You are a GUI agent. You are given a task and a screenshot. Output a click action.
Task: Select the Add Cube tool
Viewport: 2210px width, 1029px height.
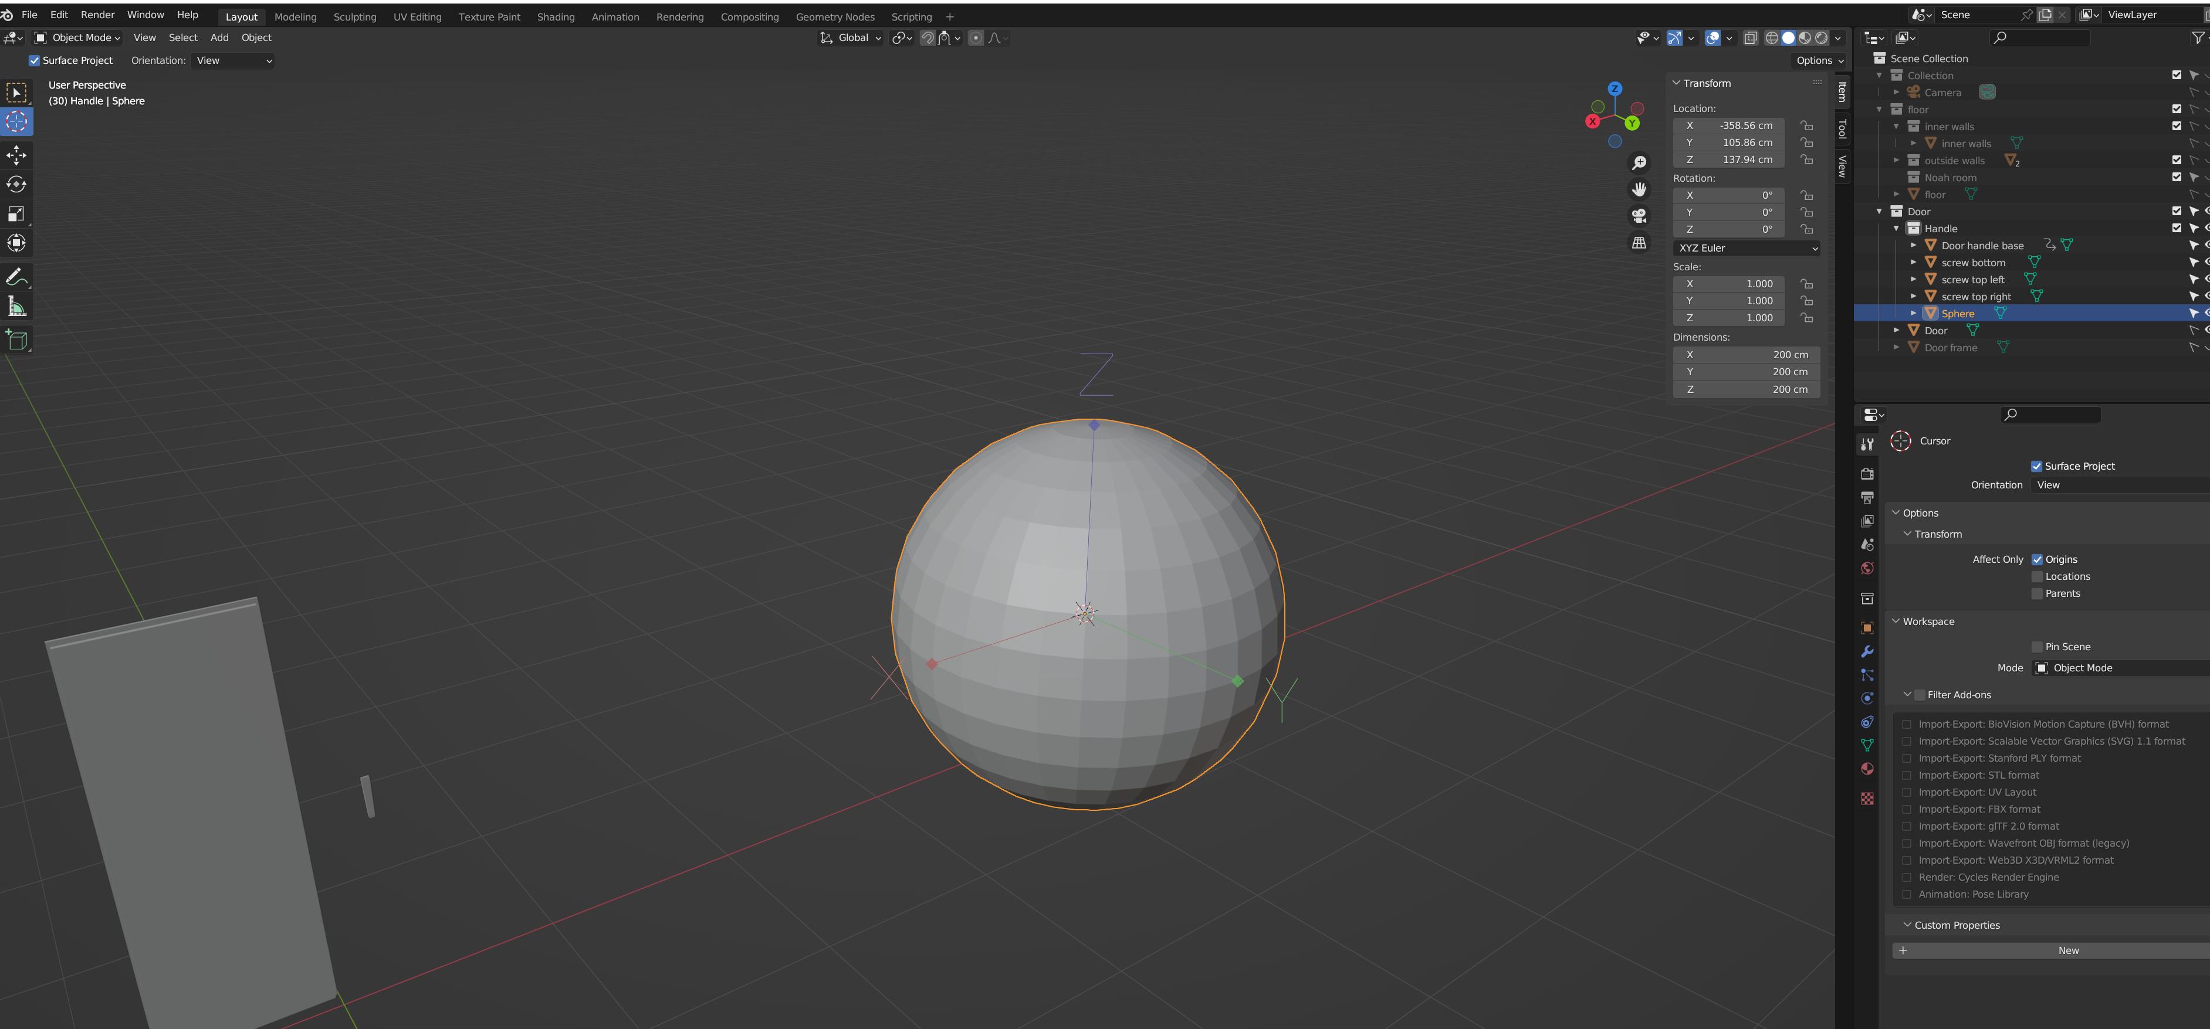click(x=16, y=339)
